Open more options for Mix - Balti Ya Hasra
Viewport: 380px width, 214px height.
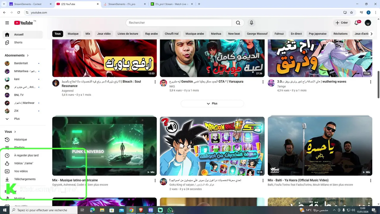[370, 180]
